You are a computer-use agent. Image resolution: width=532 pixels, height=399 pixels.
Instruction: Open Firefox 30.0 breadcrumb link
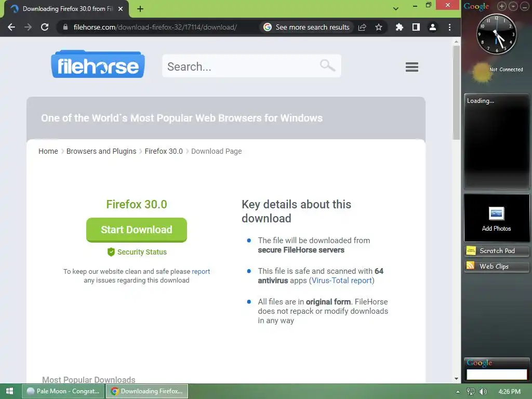coord(164,151)
